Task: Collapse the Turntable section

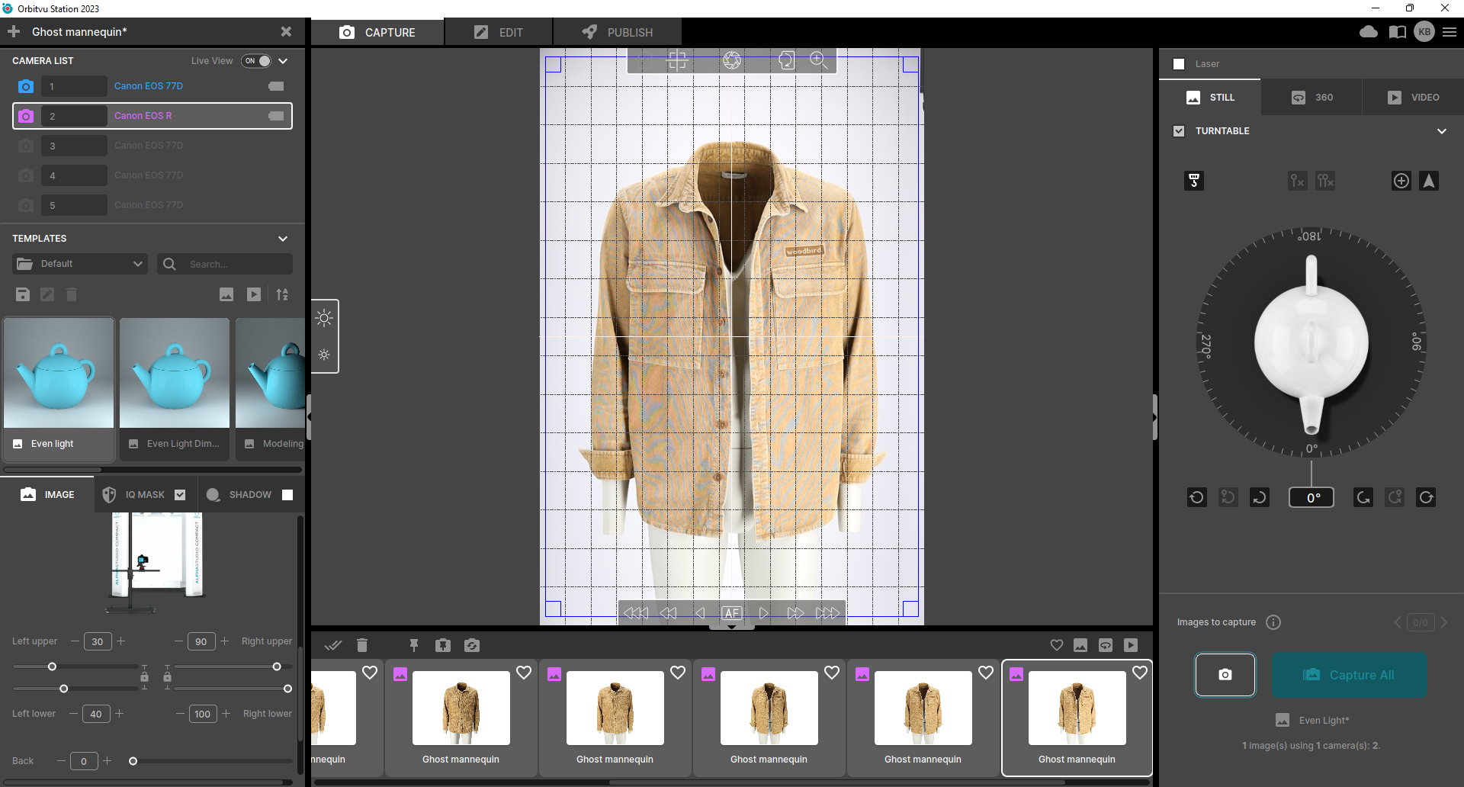Action: [x=1441, y=131]
